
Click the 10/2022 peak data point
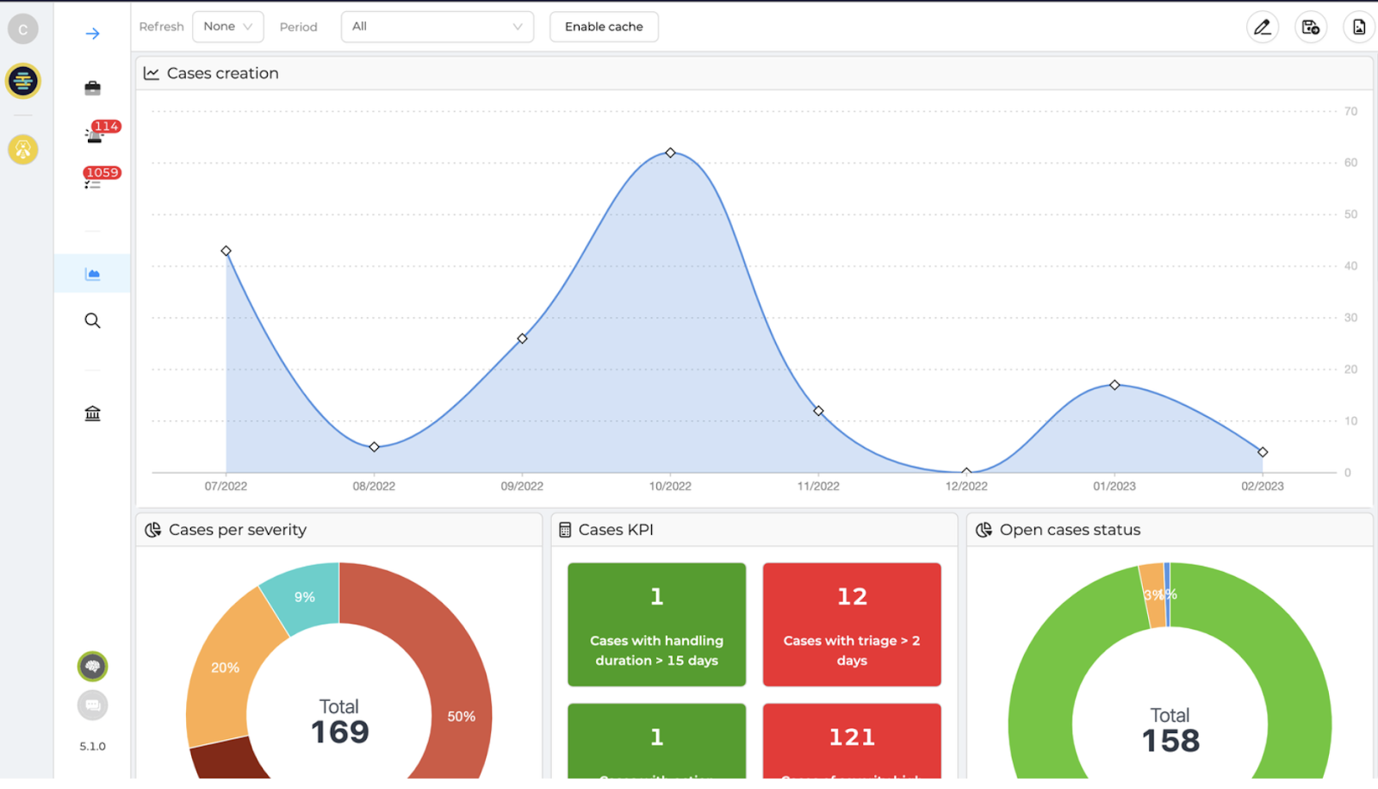point(670,153)
